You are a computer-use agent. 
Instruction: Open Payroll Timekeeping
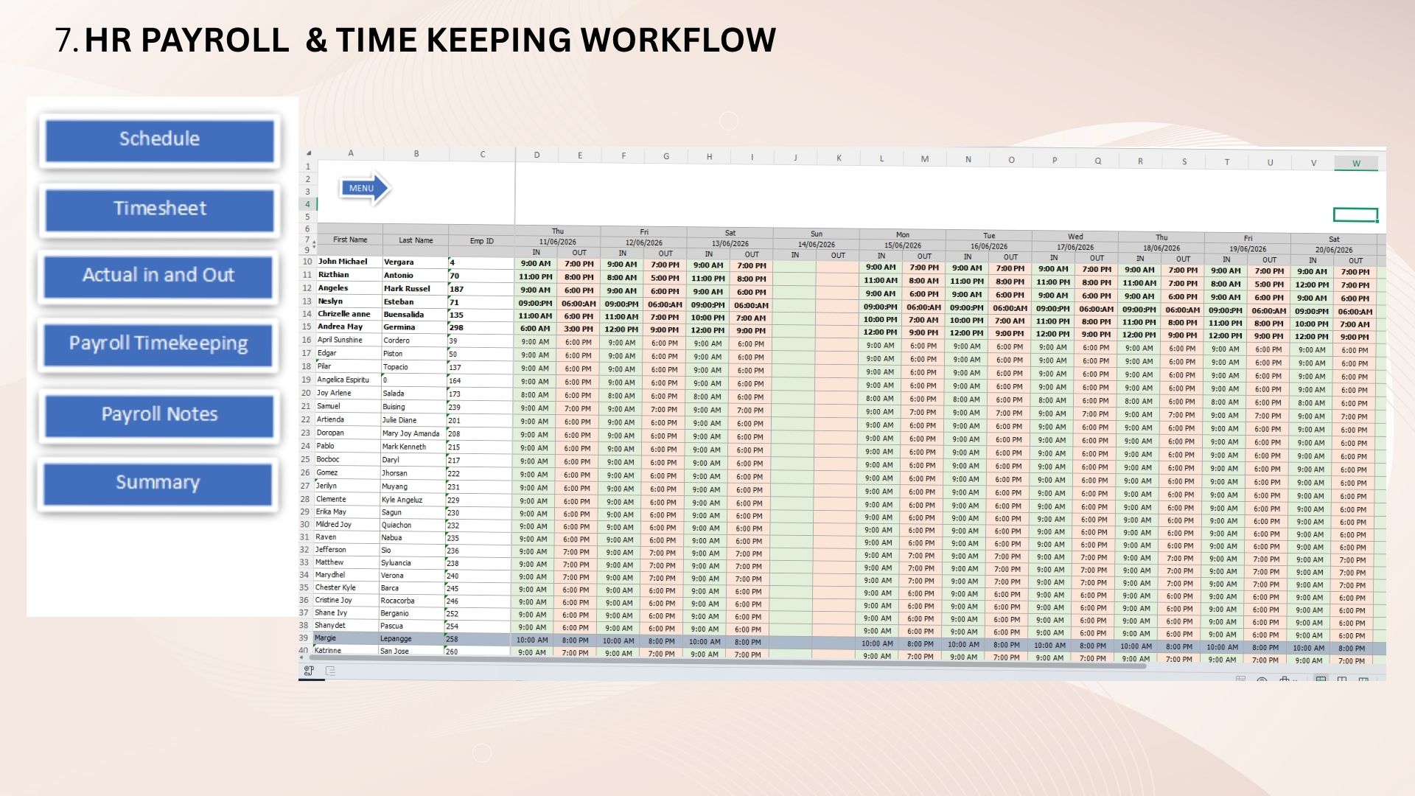click(158, 344)
